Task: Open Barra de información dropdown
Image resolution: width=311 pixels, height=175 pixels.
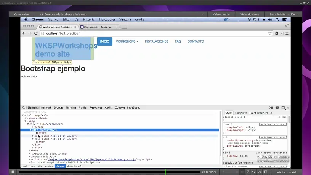Action: [x=284, y=14]
